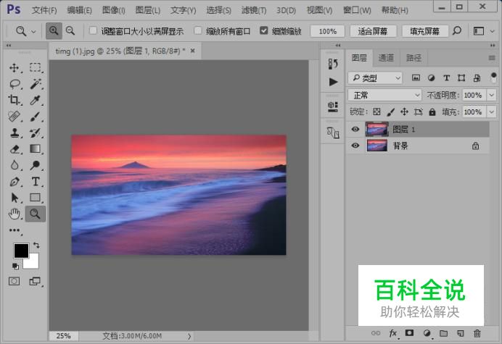Image resolution: width=502 pixels, height=344 pixels.
Task: Open the opacity 不透明度 dropdown arrow
Action: point(491,95)
